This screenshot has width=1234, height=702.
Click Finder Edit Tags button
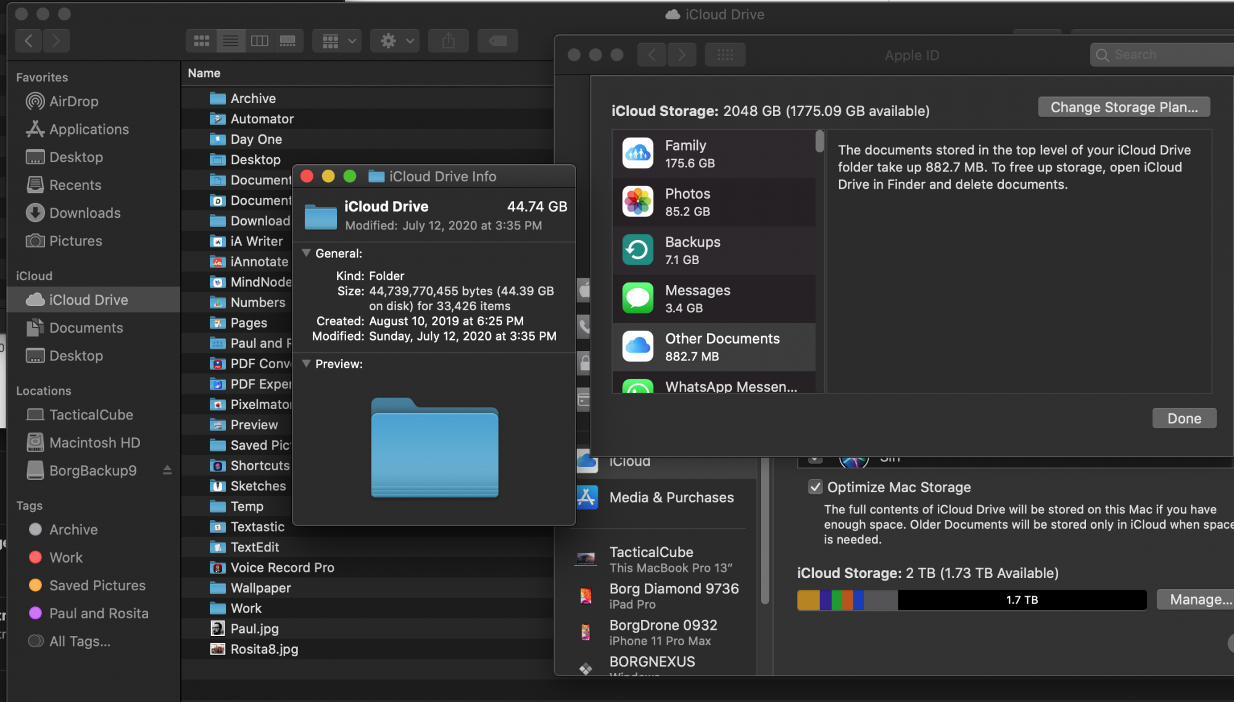pos(497,41)
